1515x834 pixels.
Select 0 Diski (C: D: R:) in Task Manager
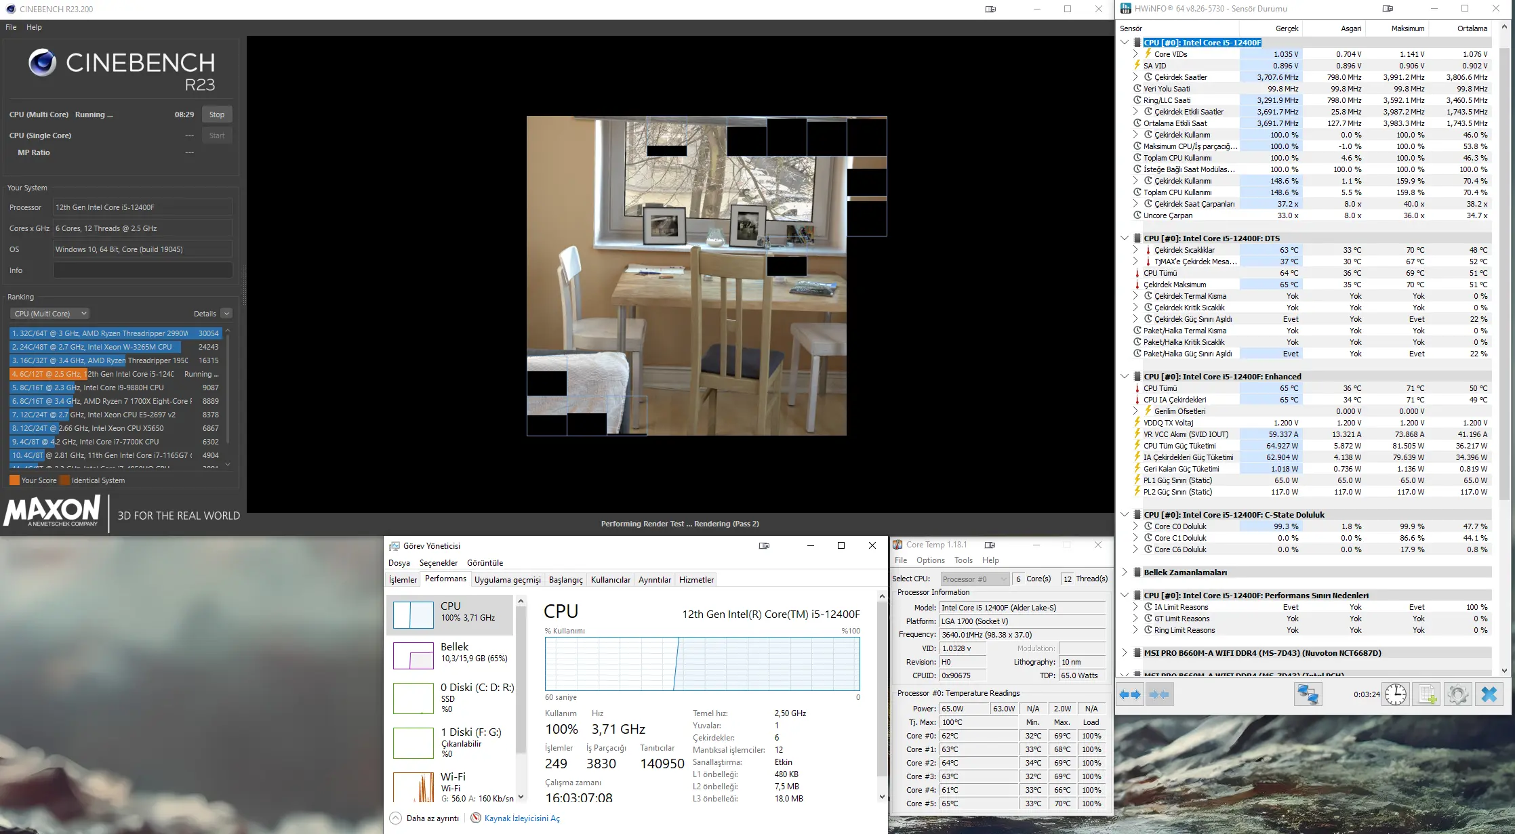450,698
